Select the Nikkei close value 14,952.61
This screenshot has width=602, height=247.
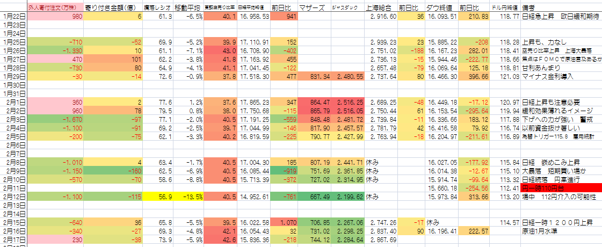click(253, 197)
